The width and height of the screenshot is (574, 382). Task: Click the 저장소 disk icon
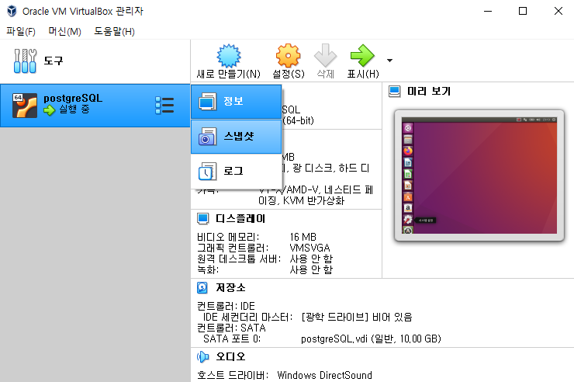click(202, 287)
